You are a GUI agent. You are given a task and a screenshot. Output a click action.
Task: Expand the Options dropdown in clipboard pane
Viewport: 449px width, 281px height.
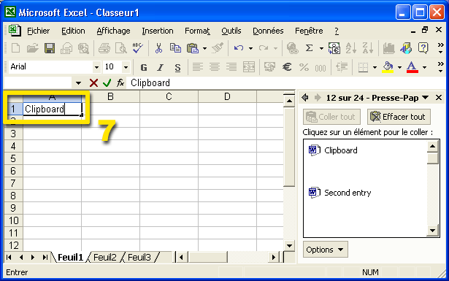pos(326,250)
